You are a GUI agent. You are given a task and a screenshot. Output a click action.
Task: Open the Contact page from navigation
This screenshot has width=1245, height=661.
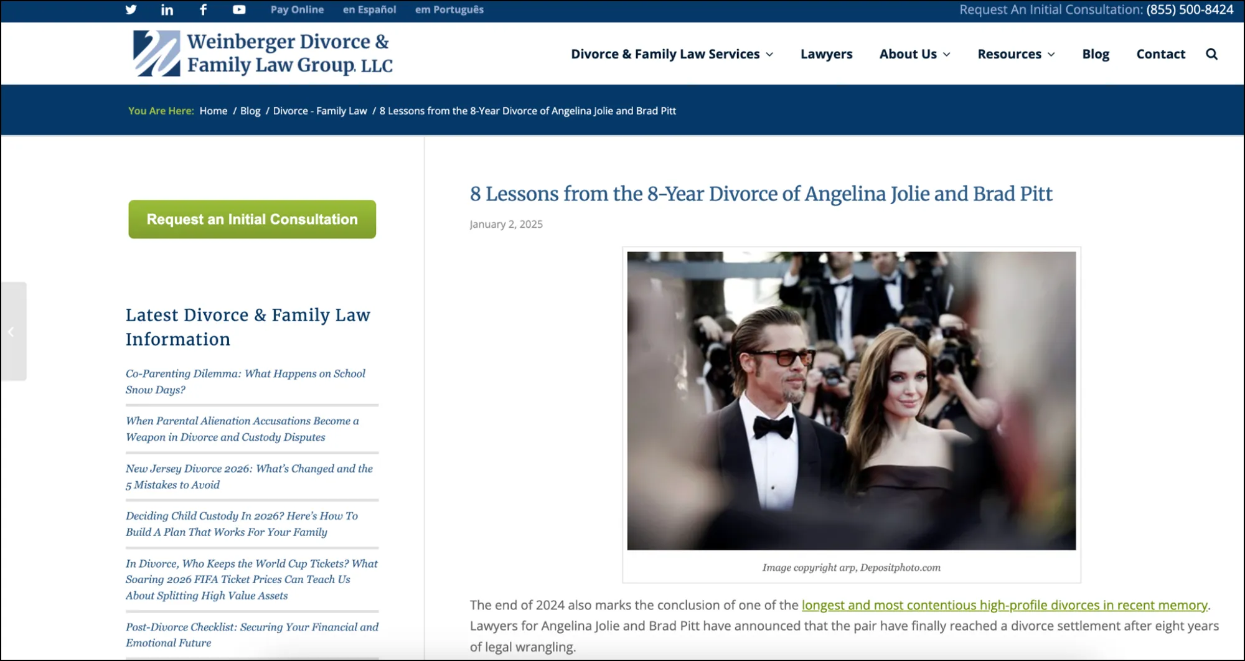click(1160, 54)
